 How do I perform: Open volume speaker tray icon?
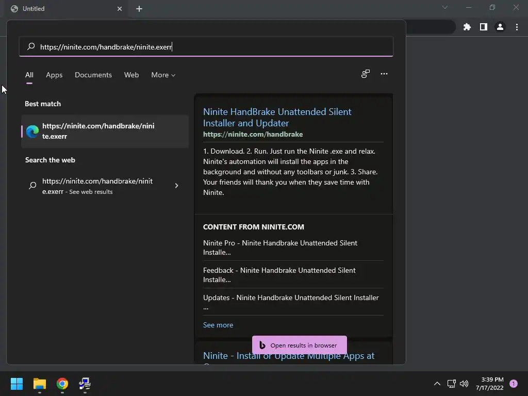[x=464, y=384]
